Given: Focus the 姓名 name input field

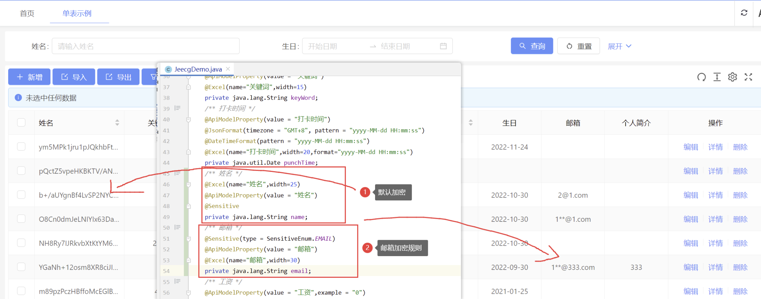Looking at the screenshot, I should tap(145, 46).
